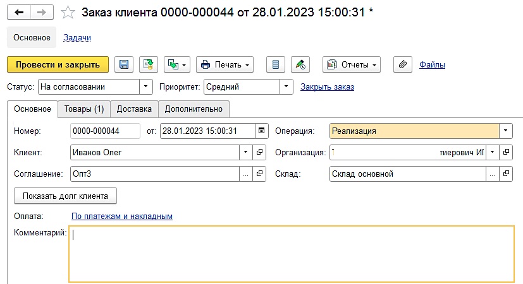Open the Печать menu button

click(x=225, y=64)
